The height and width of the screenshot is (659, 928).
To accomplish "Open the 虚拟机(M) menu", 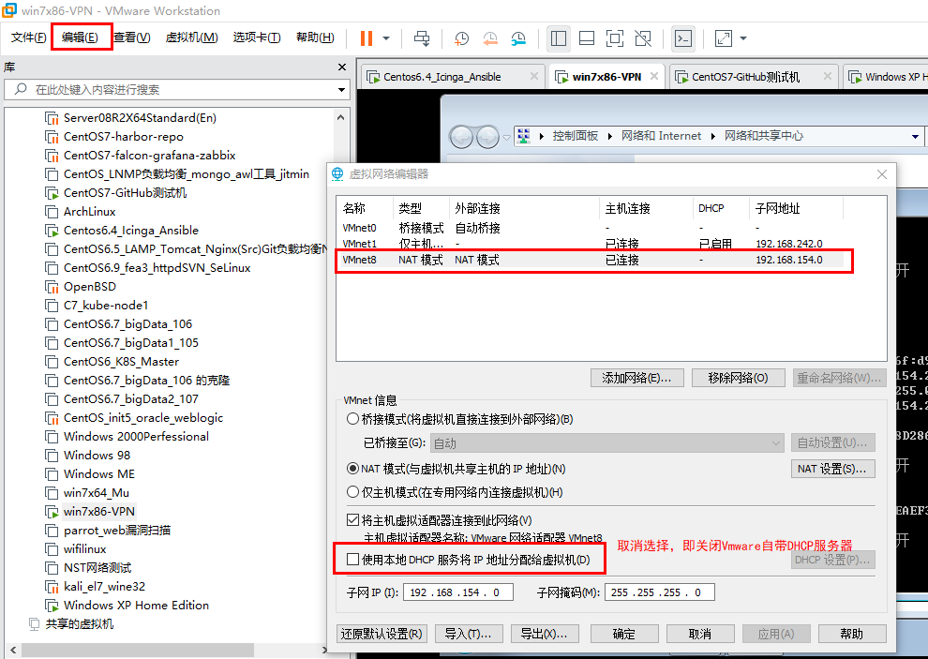I will click(x=192, y=37).
